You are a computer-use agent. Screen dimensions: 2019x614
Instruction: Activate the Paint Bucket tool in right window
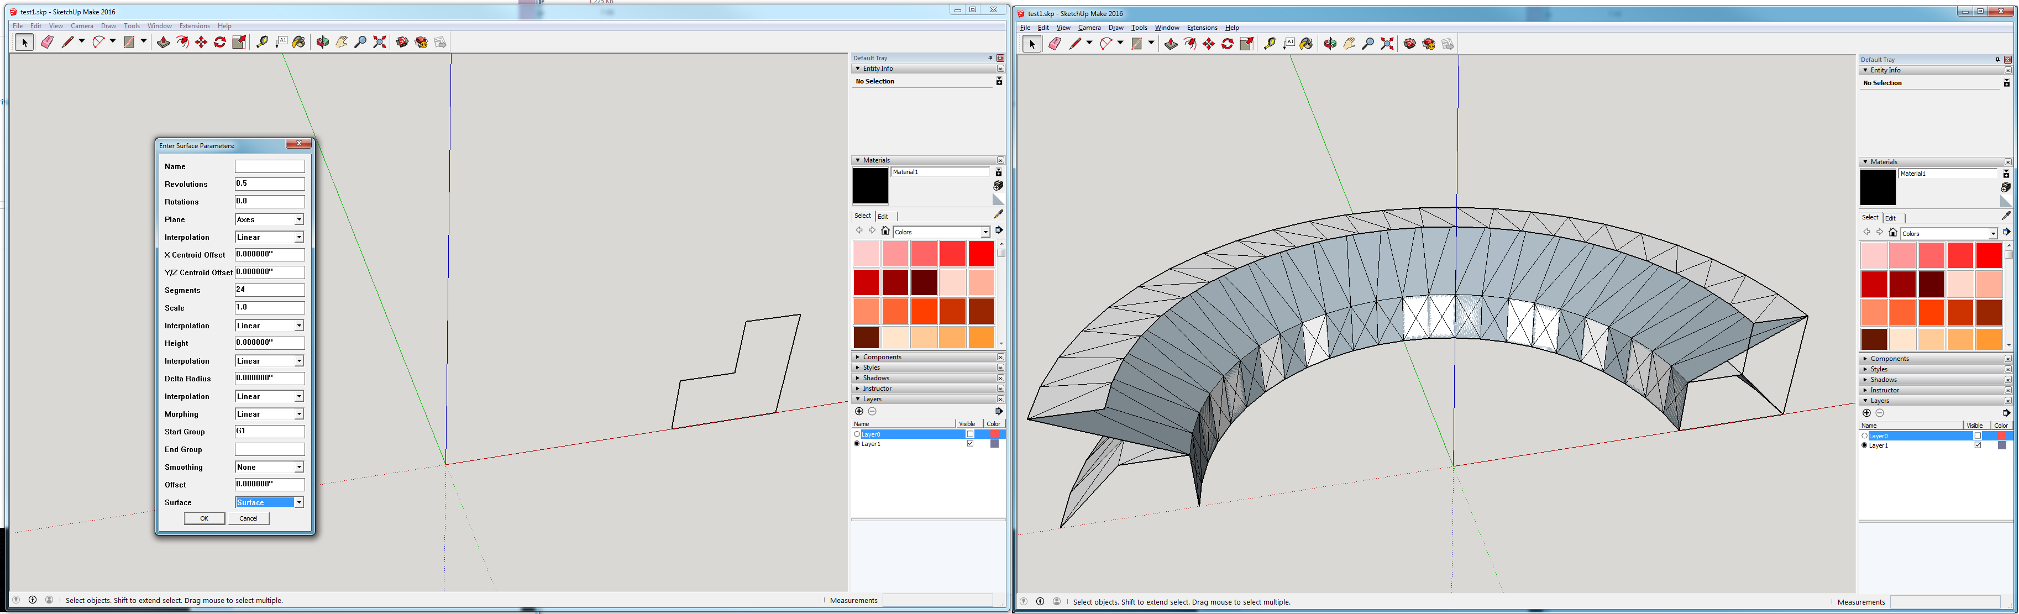pyautogui.click(x=1307, y=44)
